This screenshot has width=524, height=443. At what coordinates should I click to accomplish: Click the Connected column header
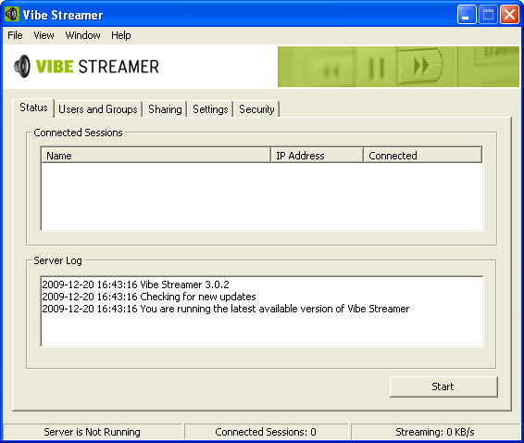pos(422,156)
